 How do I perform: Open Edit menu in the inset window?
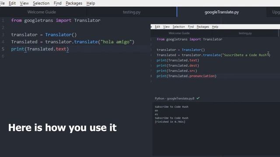click(157, 27)
